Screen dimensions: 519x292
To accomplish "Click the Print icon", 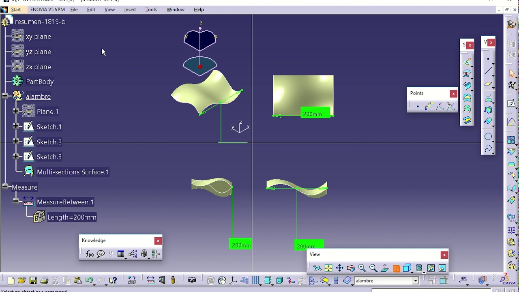I will 44,280.
